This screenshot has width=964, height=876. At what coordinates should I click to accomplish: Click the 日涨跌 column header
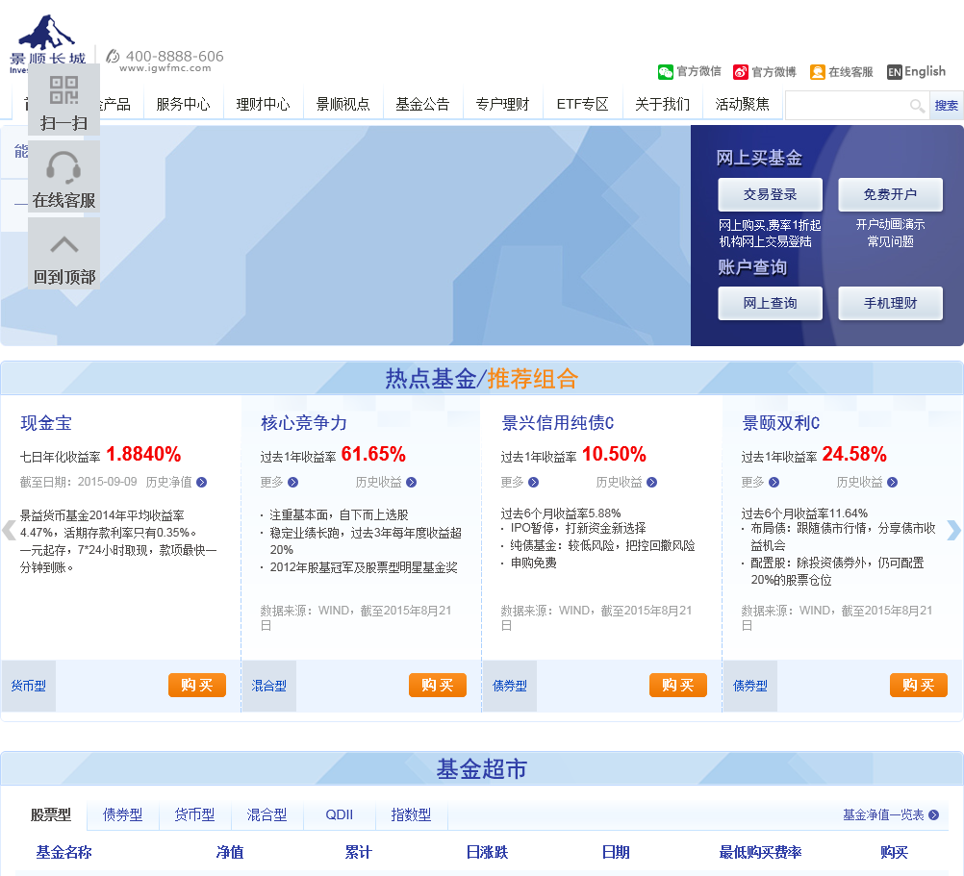click(x=487, y=852)
